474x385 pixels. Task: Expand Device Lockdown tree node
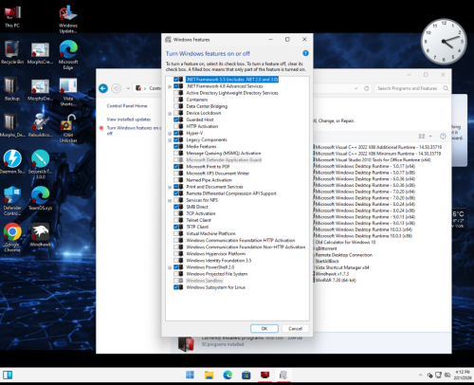pyautogui.click(x=170, y=113)
